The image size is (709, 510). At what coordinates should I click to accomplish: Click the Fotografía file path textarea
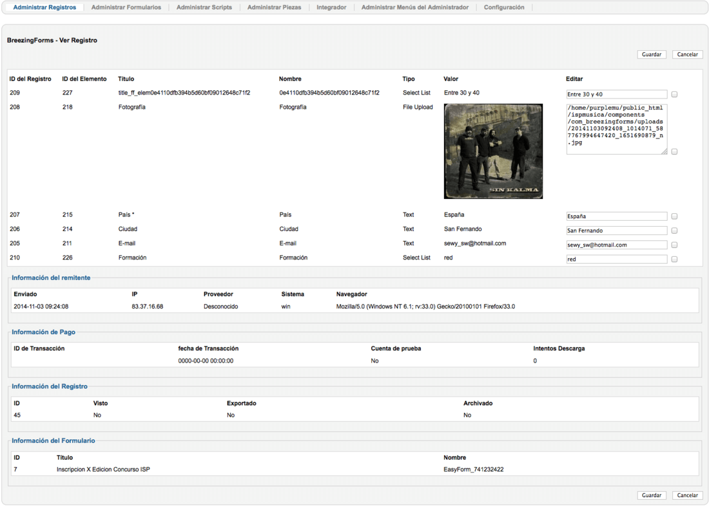click(617, 129)
